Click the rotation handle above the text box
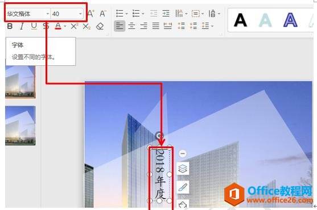 point(159,136)
